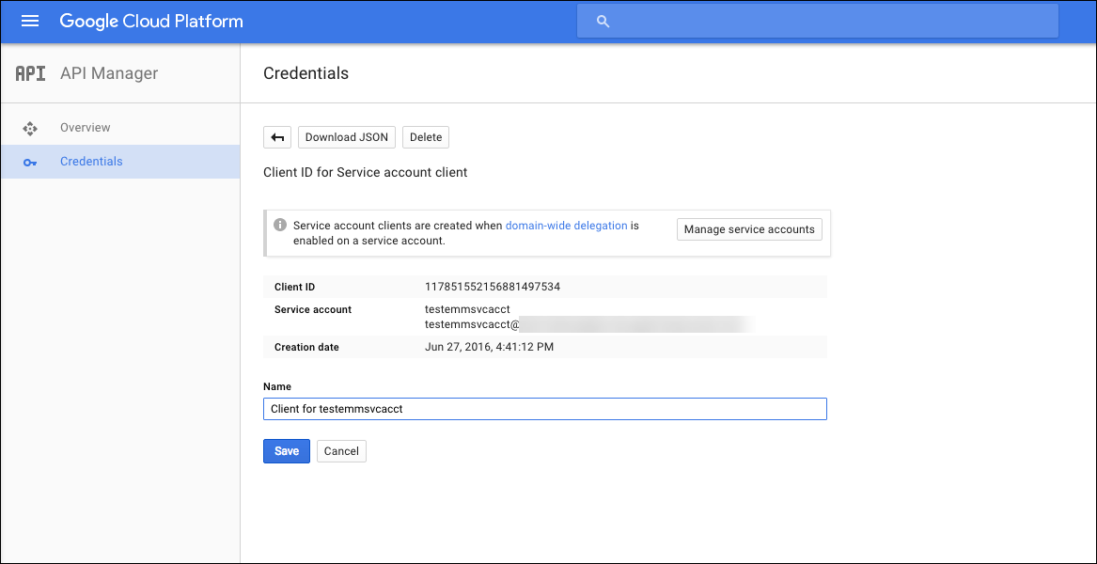Open the Overview sidebar item
The height and width of the screenshot is (564, 1097).
pyautogui.click(x=85, y=128)
